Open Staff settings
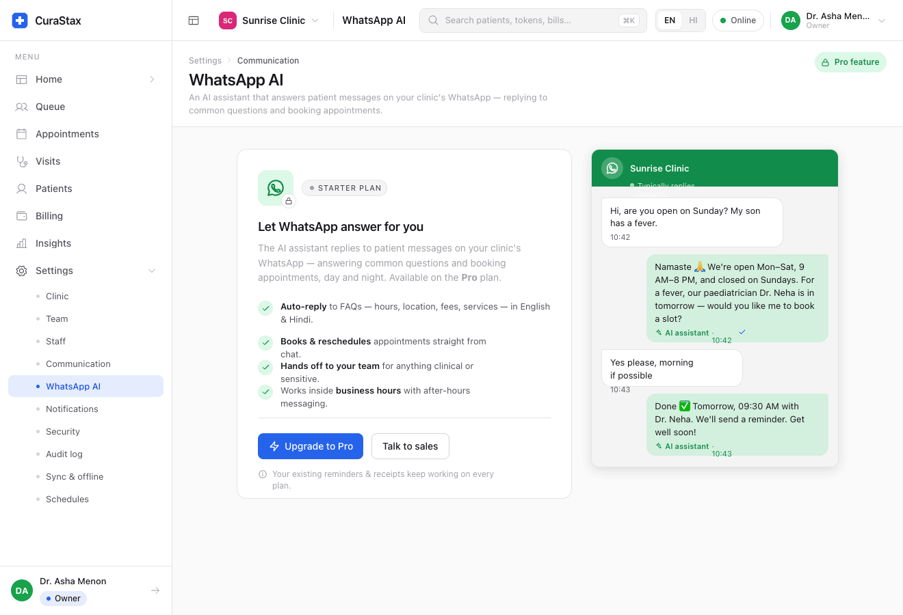903x615 pixels. coord(86,341)
